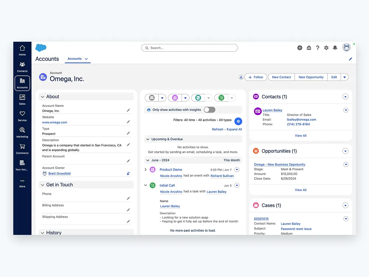Open the Password reset issue link
This screenshot has height=277, width=369.
pyautogui.click(x=296, y=229)
